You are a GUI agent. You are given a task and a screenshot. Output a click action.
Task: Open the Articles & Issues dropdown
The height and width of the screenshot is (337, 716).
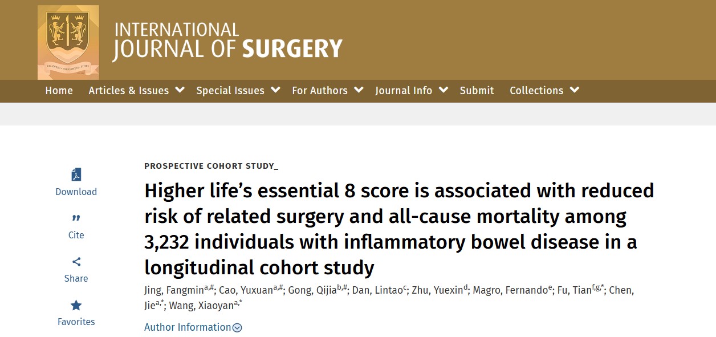click(180, 90)
